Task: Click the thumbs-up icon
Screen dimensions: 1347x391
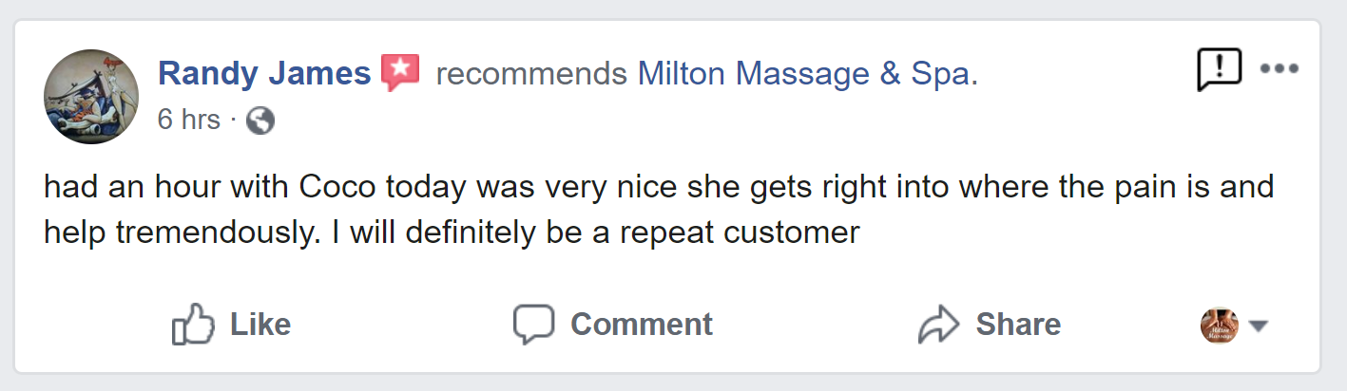Action: pyautogui.click(x=193, y=326)
